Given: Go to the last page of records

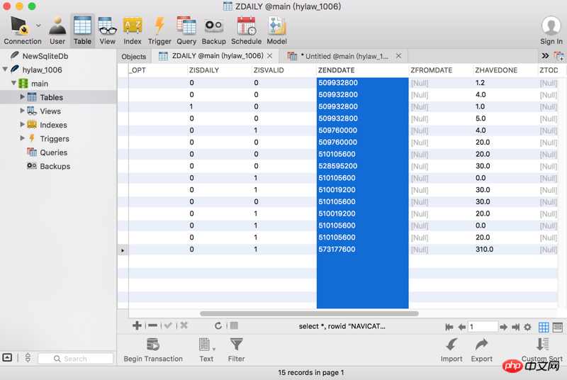Looking at the screenshot, I should [516, 327].
